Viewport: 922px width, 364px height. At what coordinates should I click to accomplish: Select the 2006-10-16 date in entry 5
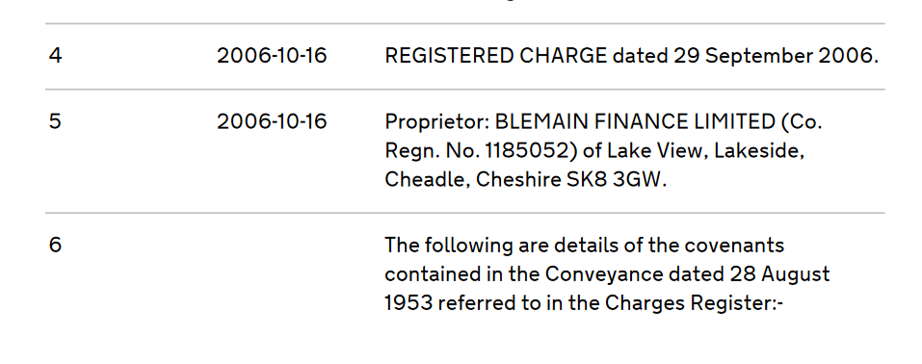click(x=272, y=121)
